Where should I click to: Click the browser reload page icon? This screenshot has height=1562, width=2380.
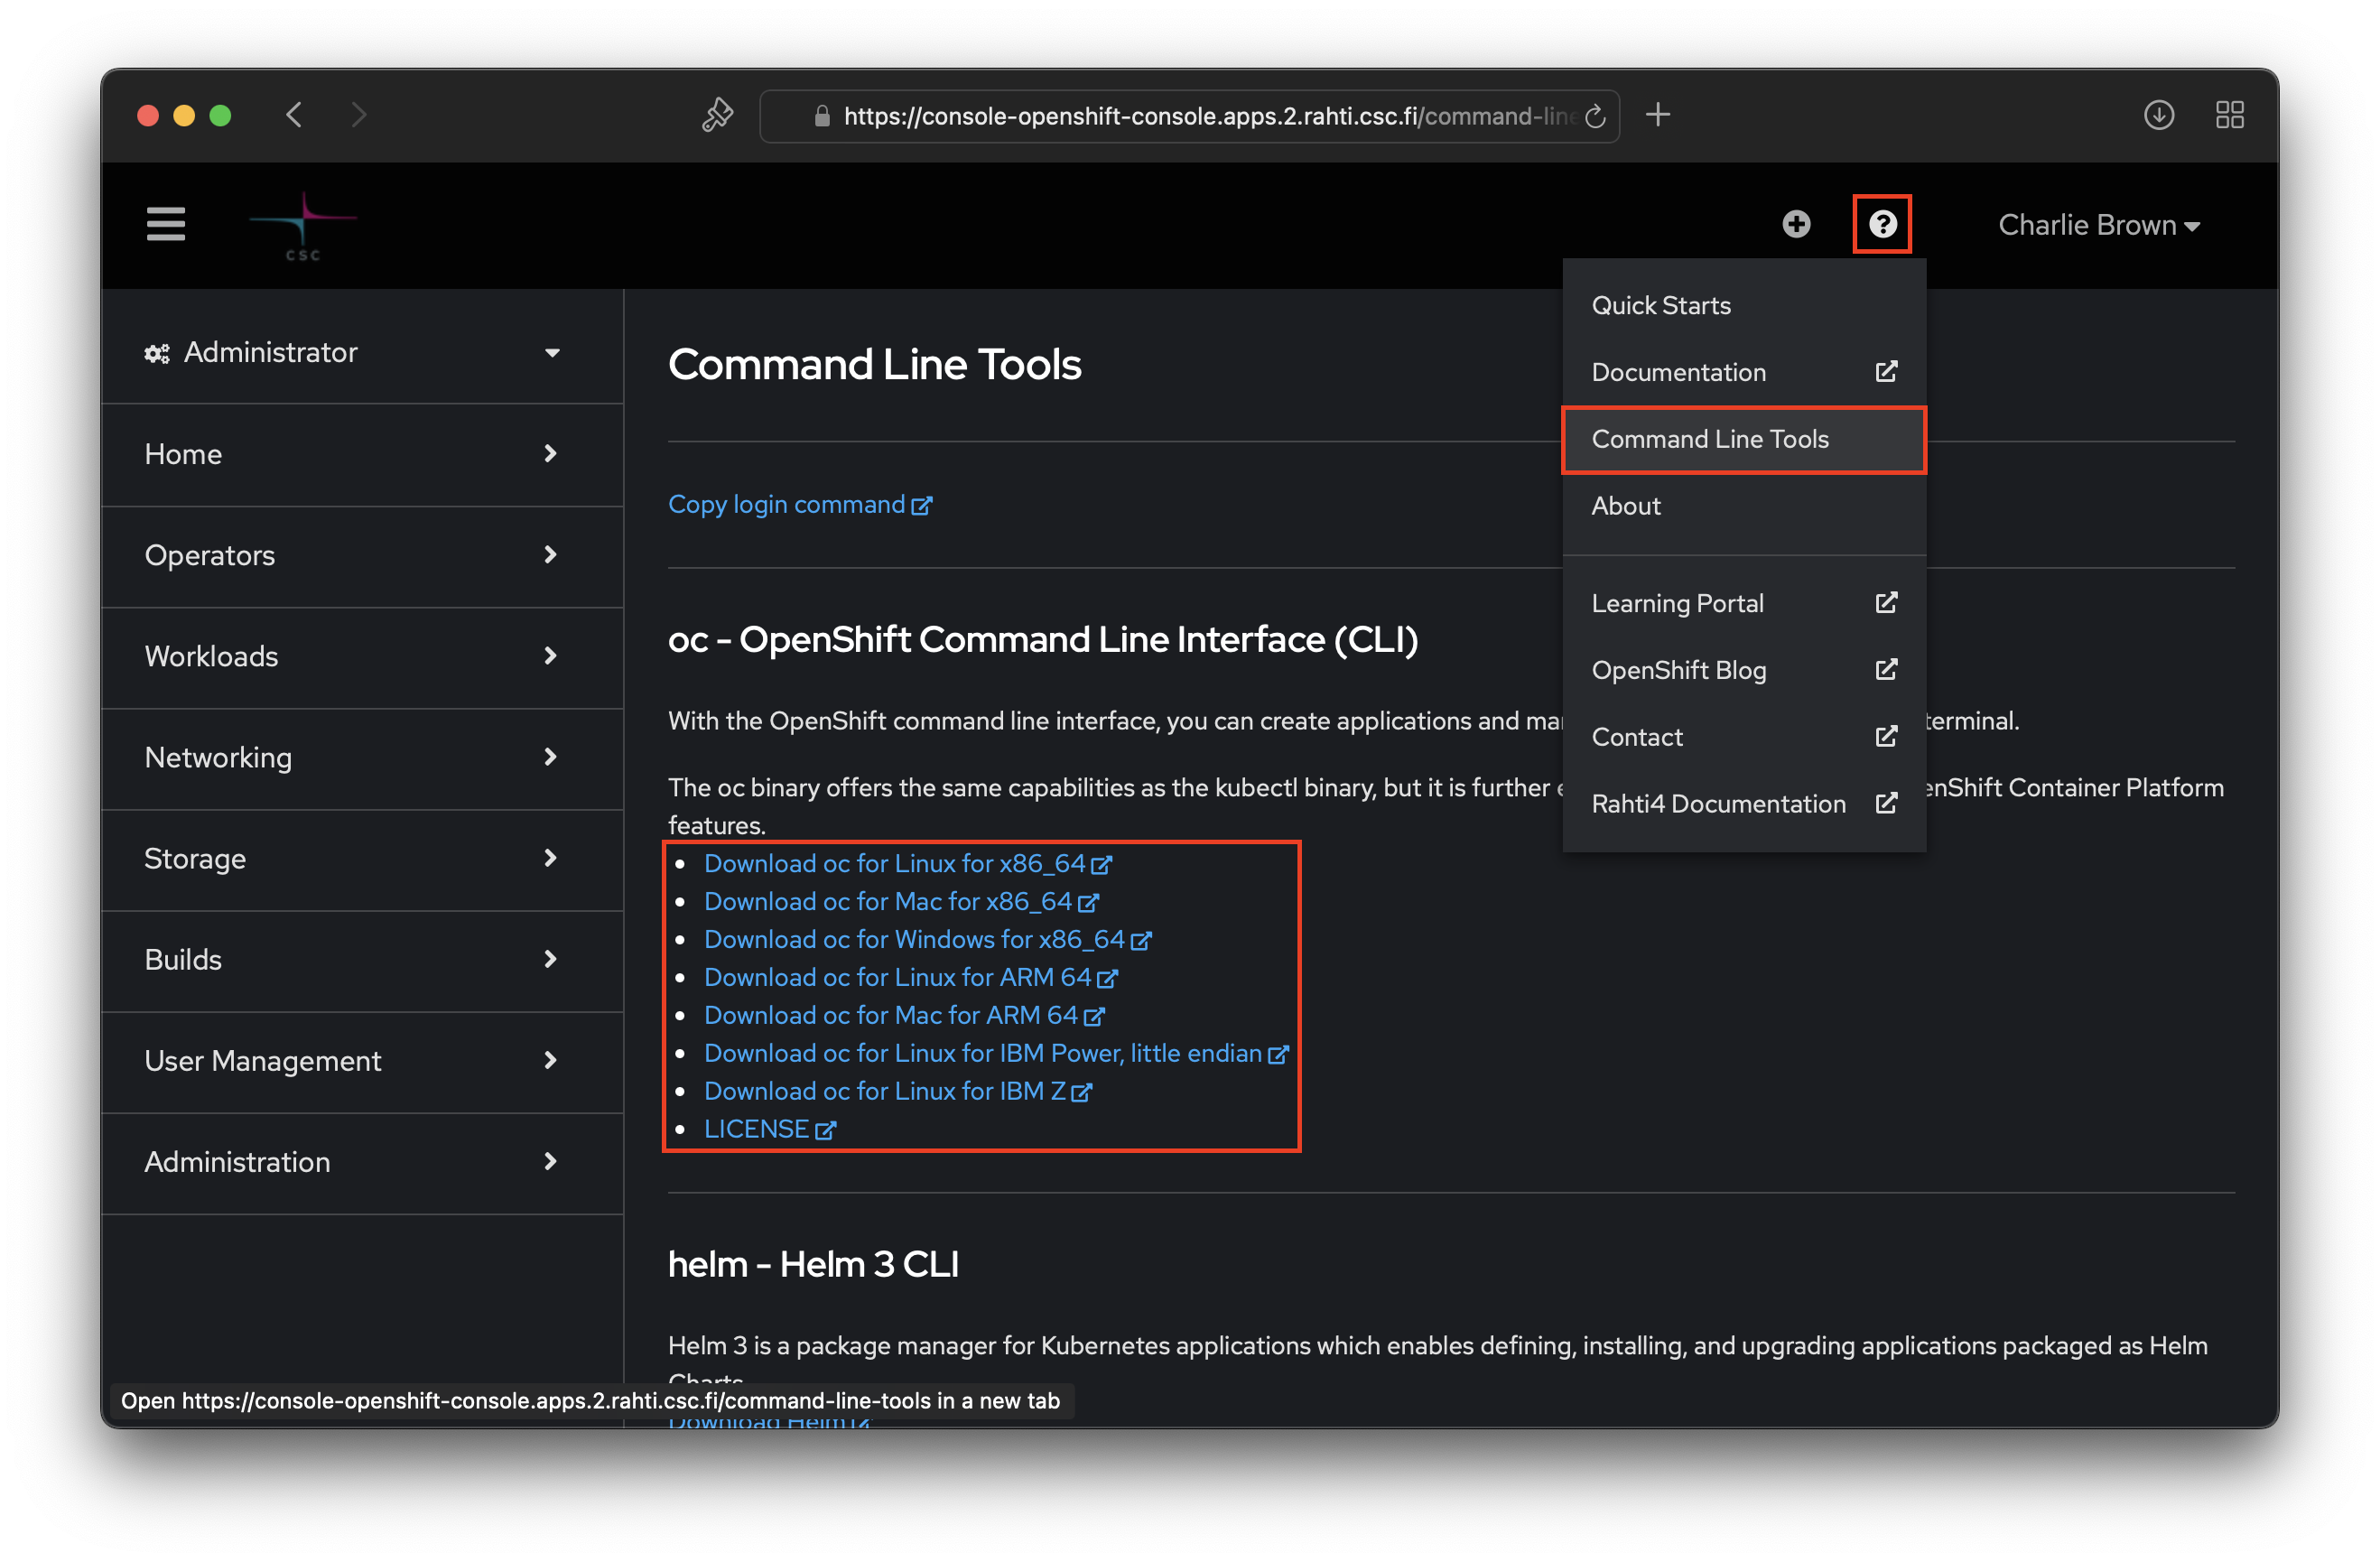[x=1595, y=116]
